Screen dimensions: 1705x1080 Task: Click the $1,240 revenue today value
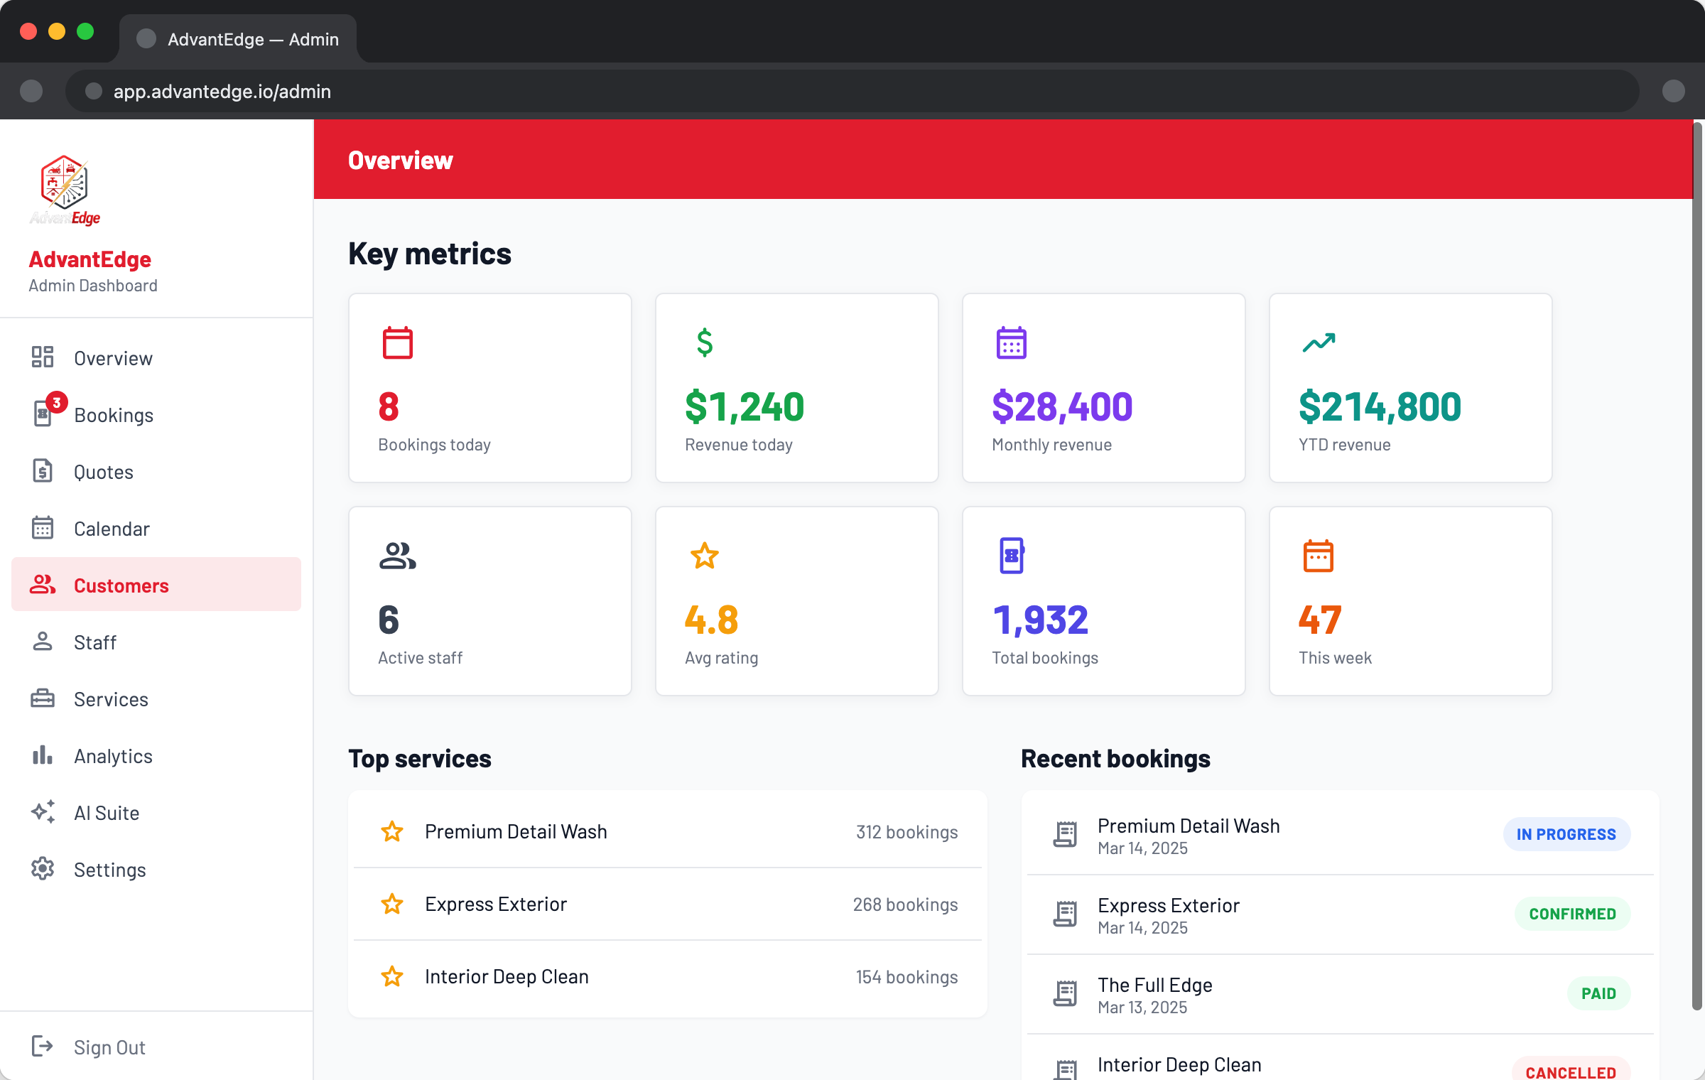[745, 406]
